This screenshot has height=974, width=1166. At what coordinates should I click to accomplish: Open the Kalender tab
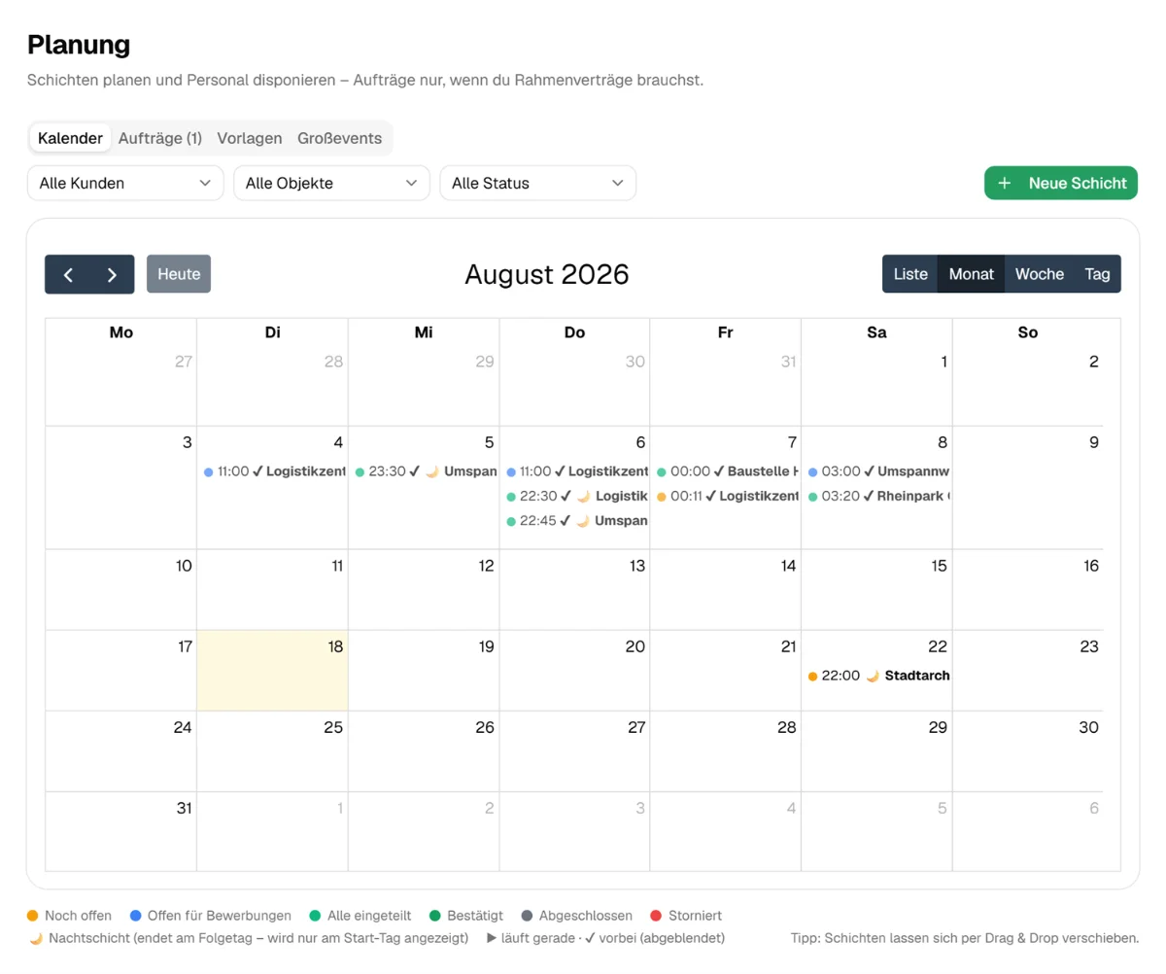[x=70, y=138]
